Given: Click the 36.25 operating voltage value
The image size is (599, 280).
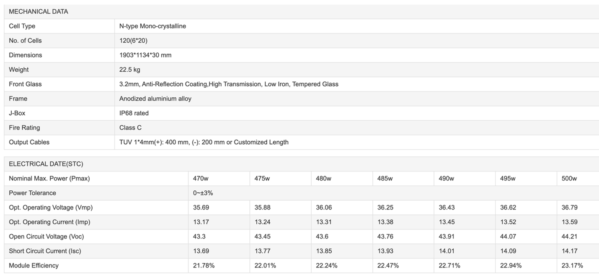Looking at the screenshot, I should 385,207.
